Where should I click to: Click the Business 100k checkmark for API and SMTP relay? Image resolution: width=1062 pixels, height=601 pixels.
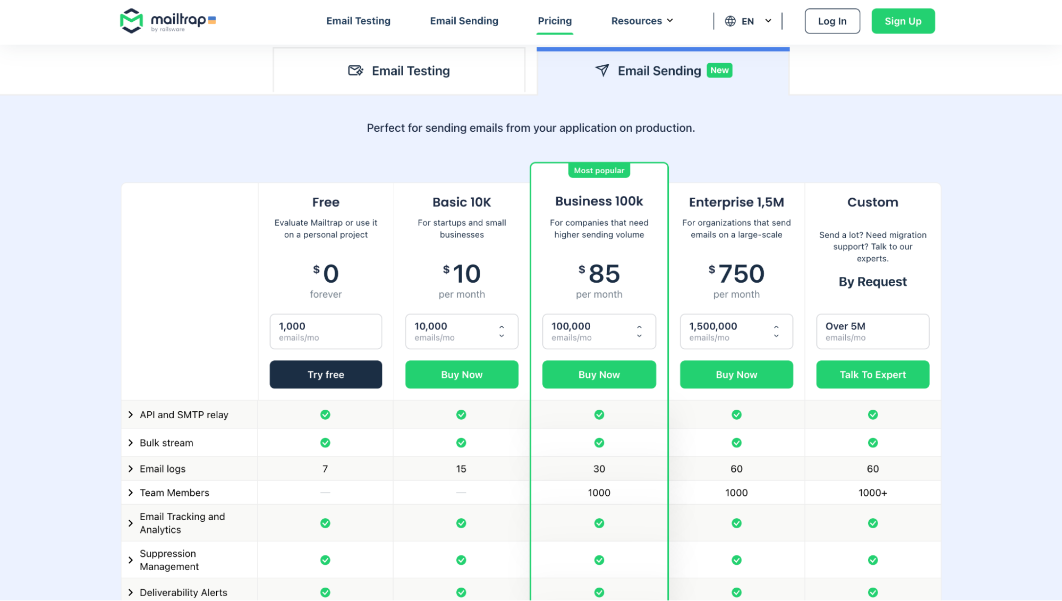click(x=599, y=414)
